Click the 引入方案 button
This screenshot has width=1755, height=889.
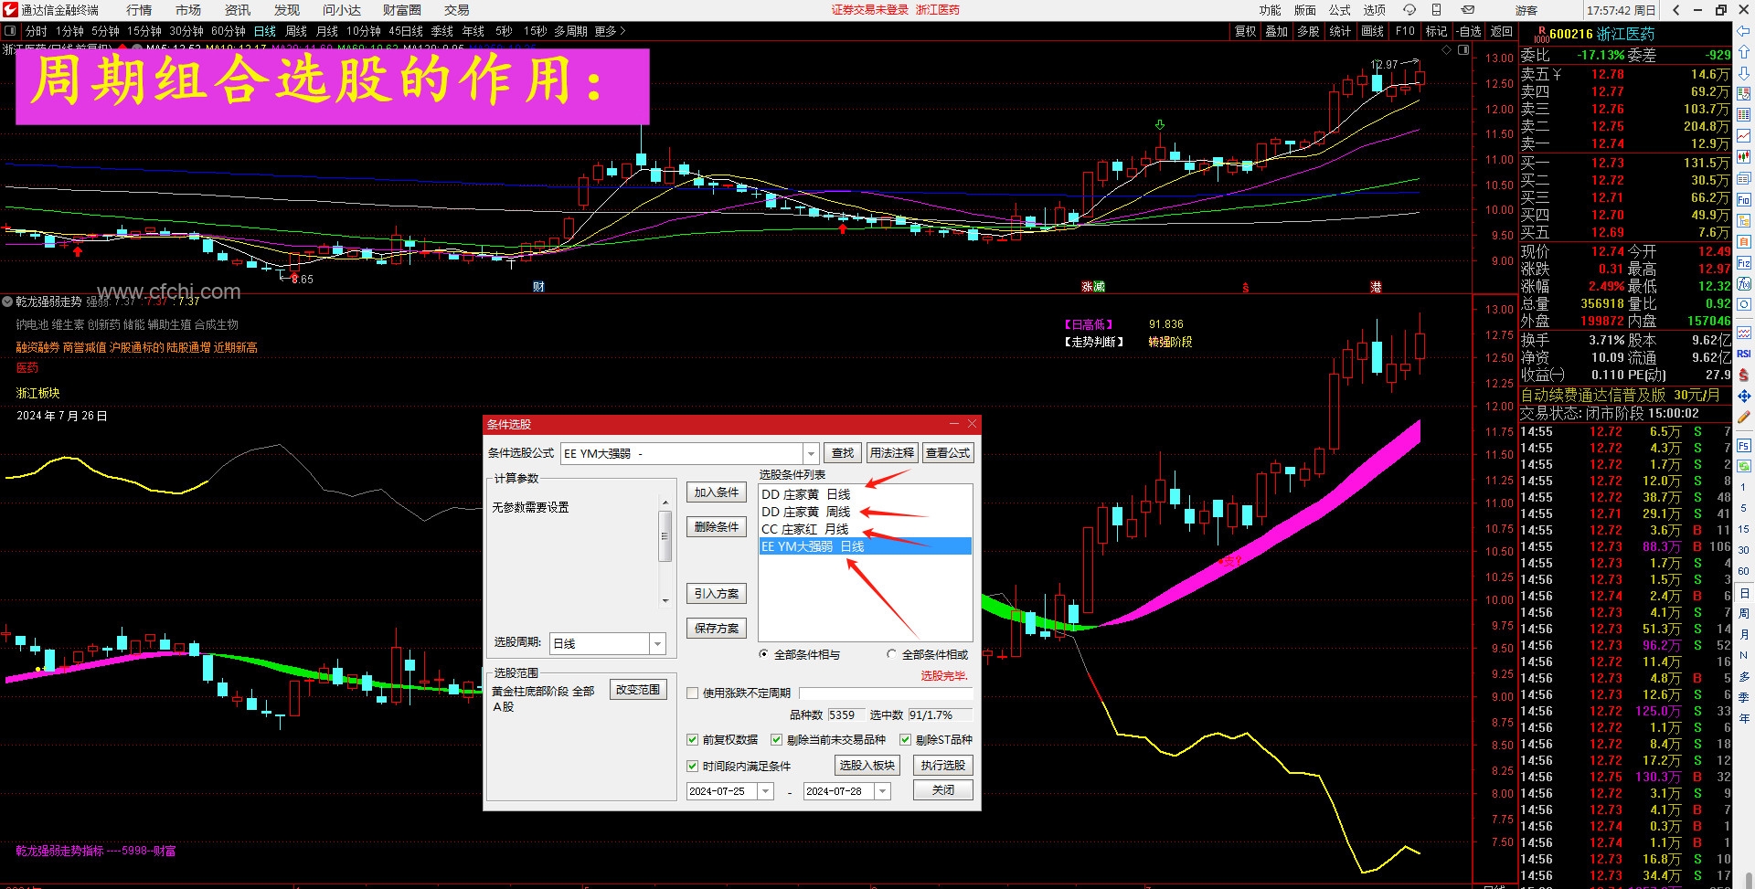[x=717, y=594]
